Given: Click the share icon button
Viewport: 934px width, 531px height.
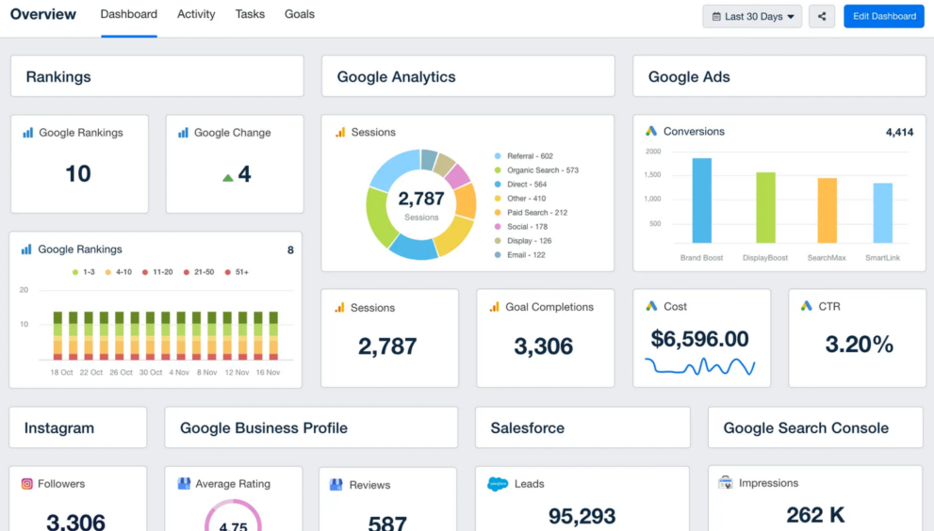Looking at the screenshot, I should click(822, 16).
